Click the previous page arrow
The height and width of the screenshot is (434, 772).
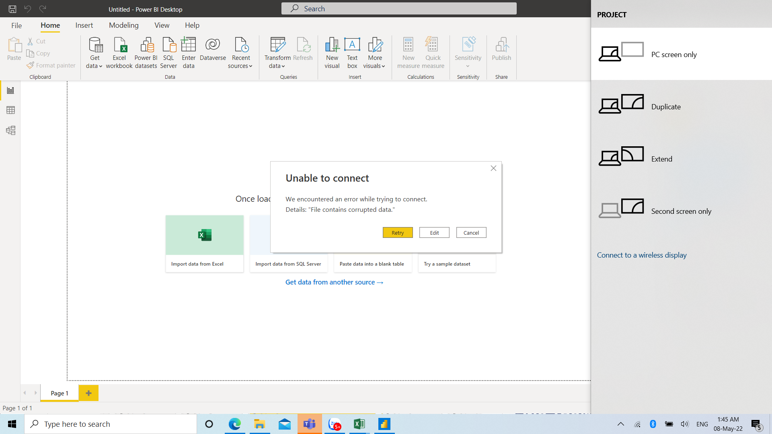(25, 393)
